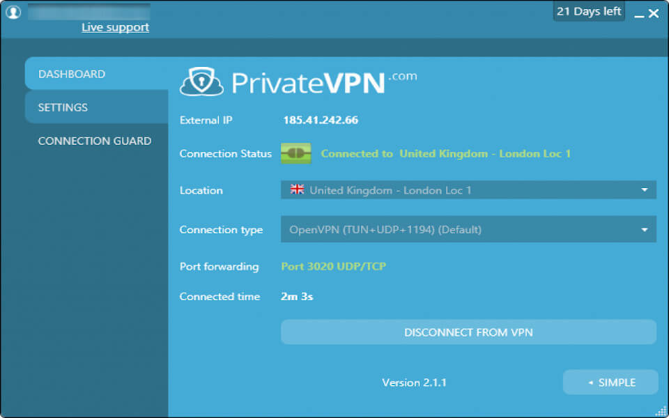
Task: Switch to the Dashboard tab
Action: coord(96,74)
